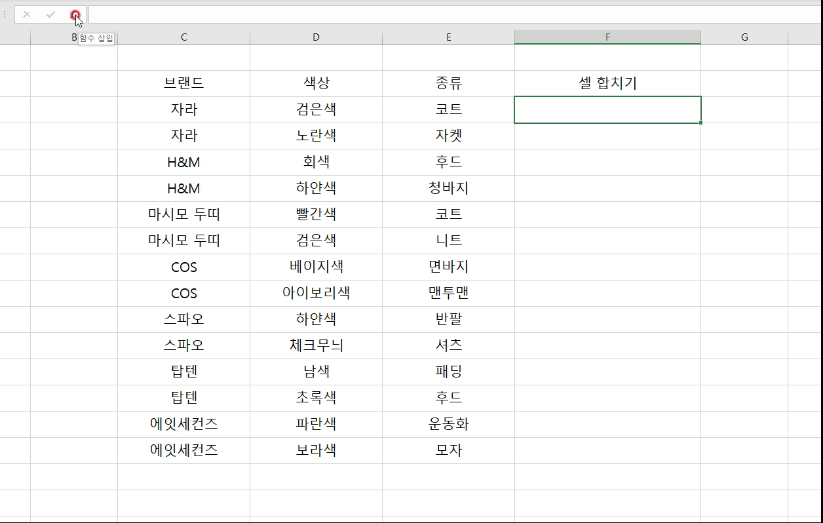Viewport: 823px width, 523px height.
Task: Select the COS cell in the 아이보리색 row
Action: click(184, 293)
